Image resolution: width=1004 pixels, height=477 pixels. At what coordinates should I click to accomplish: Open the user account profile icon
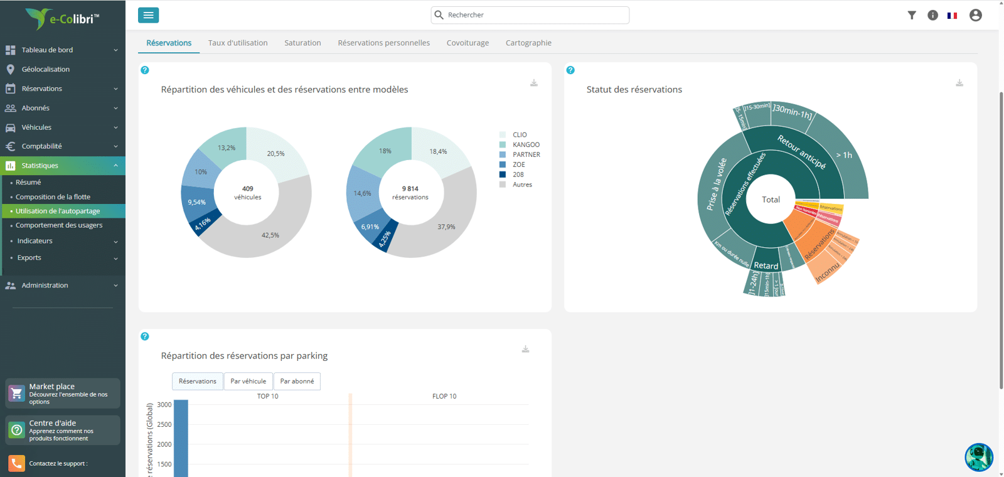pos(976,15)
